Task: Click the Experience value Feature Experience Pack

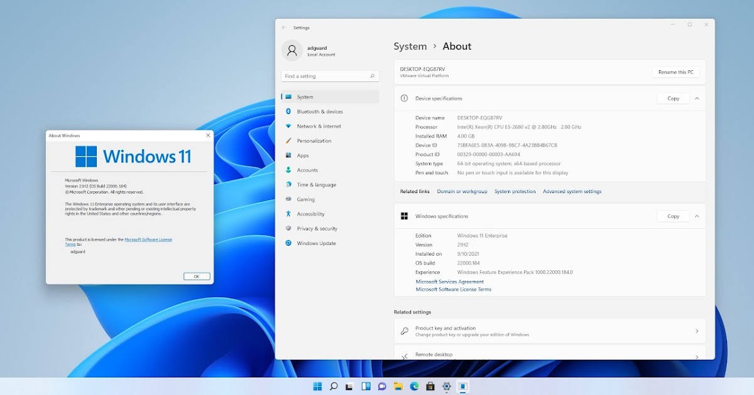Action: coord(515,272)
